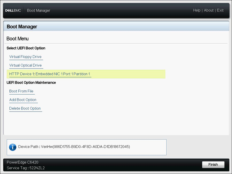Open Boot From File option
Image resolution: width=232 pixels, height=174 pixels.
tap(21, 91)
